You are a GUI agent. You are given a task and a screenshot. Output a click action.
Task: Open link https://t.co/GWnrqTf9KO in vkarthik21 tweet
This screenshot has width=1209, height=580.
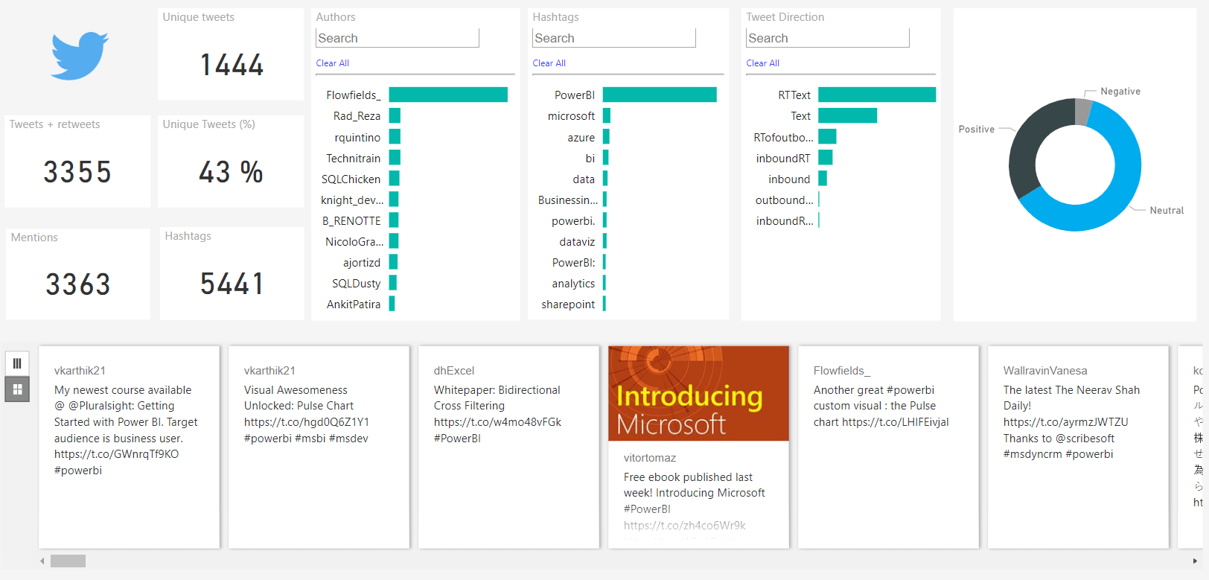116,454
